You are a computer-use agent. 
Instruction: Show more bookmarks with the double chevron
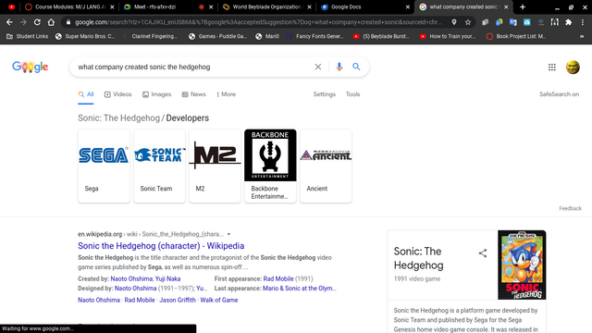582,36
